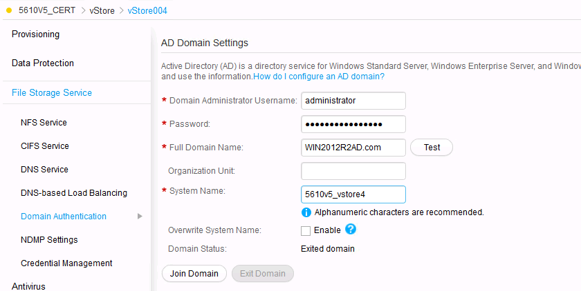Open the CIFS Service menu item

coord(45,146)
